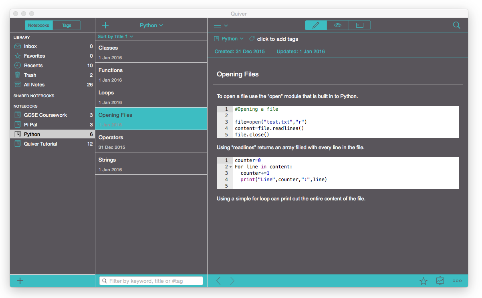482x298 pixels.
Task: Start presentation mode icon
Action: tap(440, 281)
